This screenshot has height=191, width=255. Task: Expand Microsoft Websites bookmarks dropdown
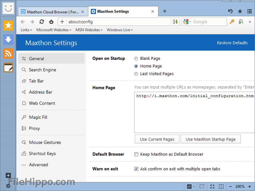point(54,30)
